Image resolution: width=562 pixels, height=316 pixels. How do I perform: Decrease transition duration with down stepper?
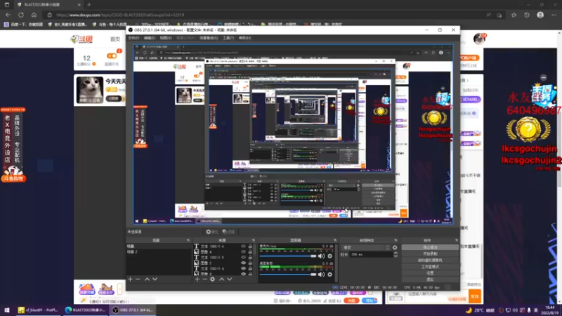[396, 256]
